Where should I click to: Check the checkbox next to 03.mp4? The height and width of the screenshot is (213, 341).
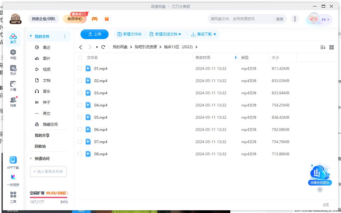[80, 93]
